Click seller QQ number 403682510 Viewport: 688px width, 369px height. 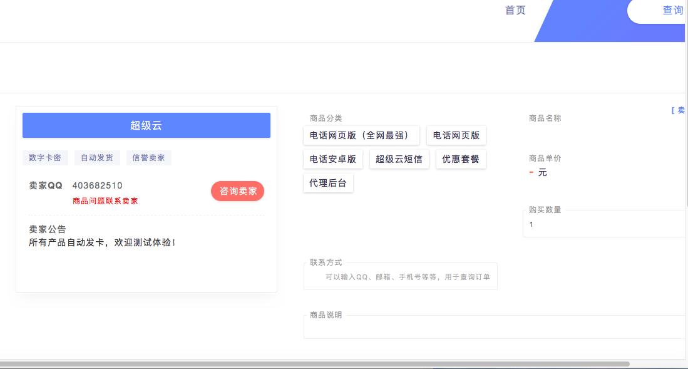pos(97,185)
